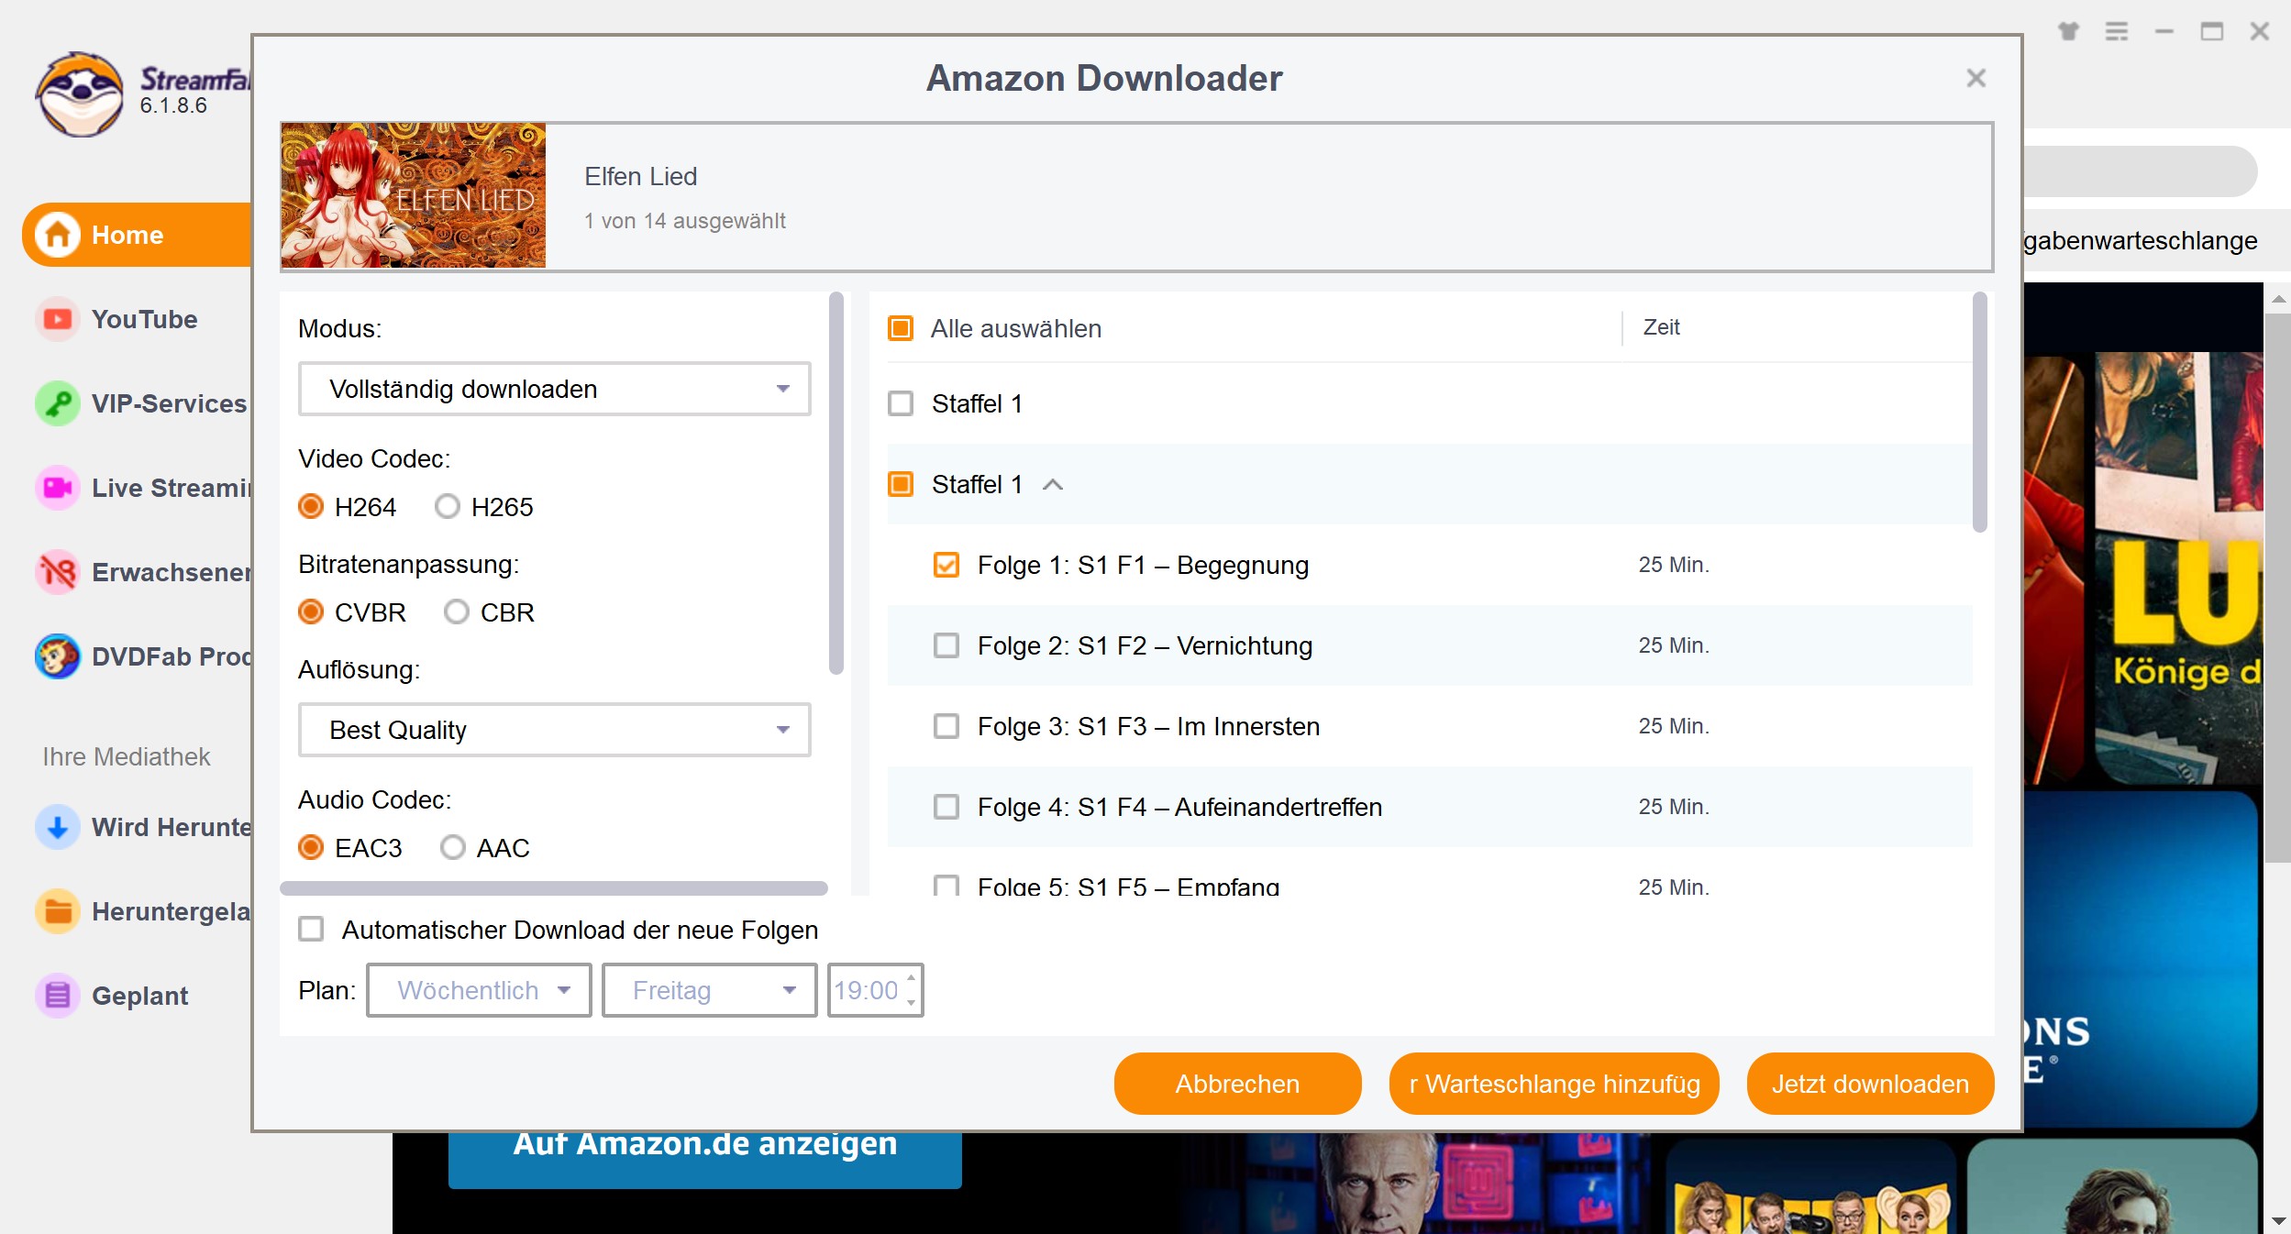
Task: Click the episode list vertical scrollbar
Action: pos(1979,412)
